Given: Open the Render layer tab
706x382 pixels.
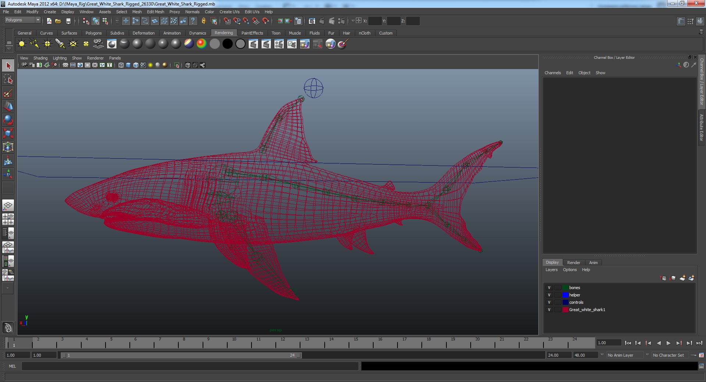Looking at the screenshot, I should (574, 263).
